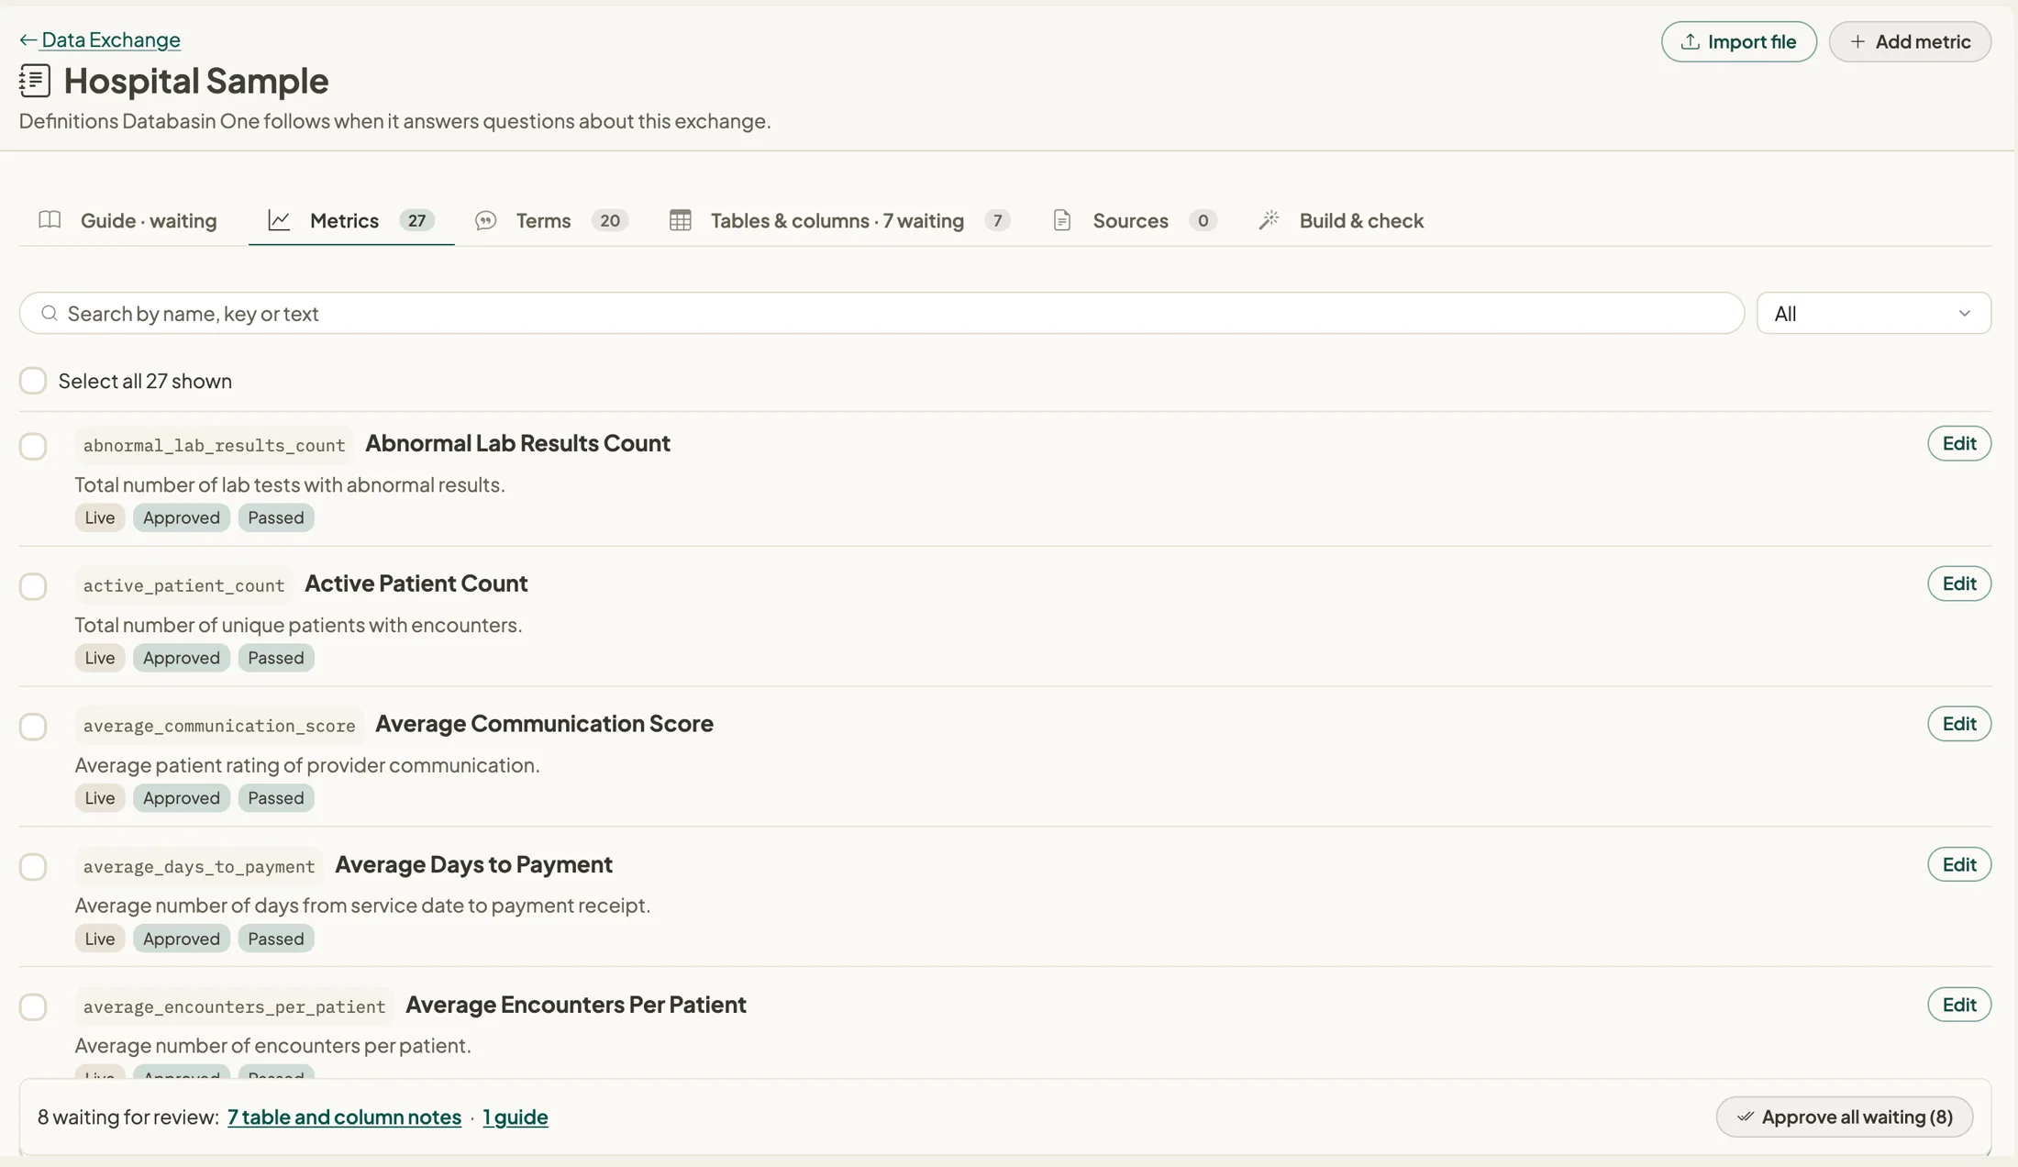The image size is (2018, 1167).
Task: Click the double-check icon in Approve all waiting
Action: (1745, 1117)
